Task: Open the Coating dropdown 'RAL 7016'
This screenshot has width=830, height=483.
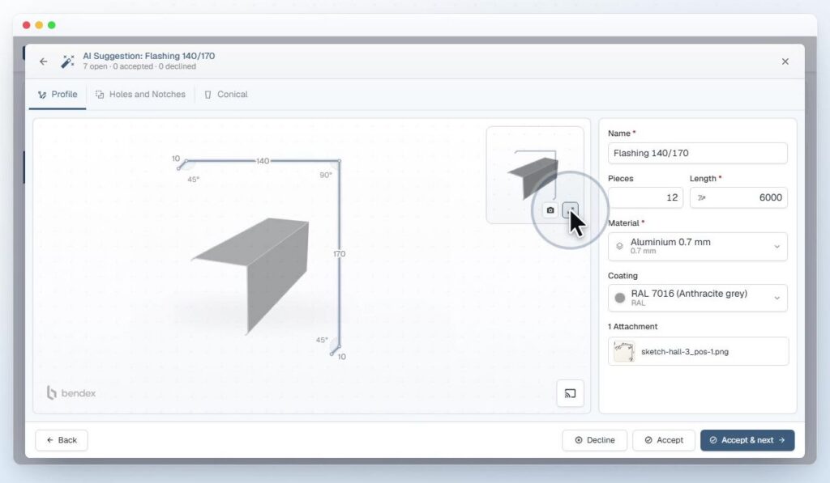Action: [x=697, y=298]
